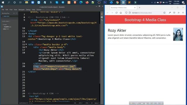Open Task View in the taskbar
Screen dimensions: 187x105
pyautogui.click(x=20, y=2)
